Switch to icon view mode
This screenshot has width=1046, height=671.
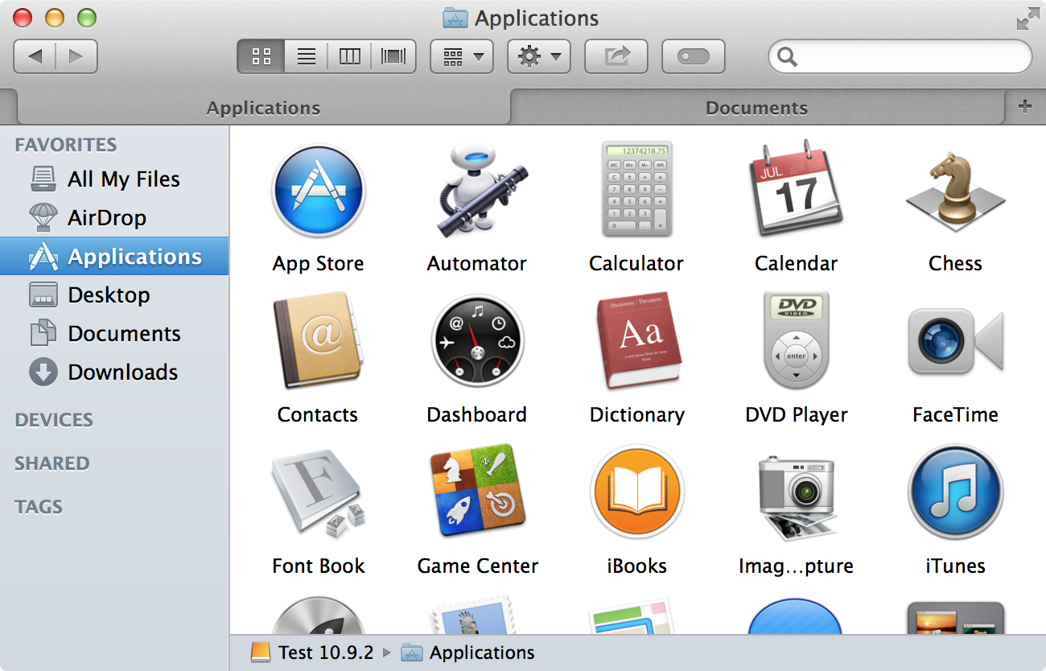coord(261,56)
